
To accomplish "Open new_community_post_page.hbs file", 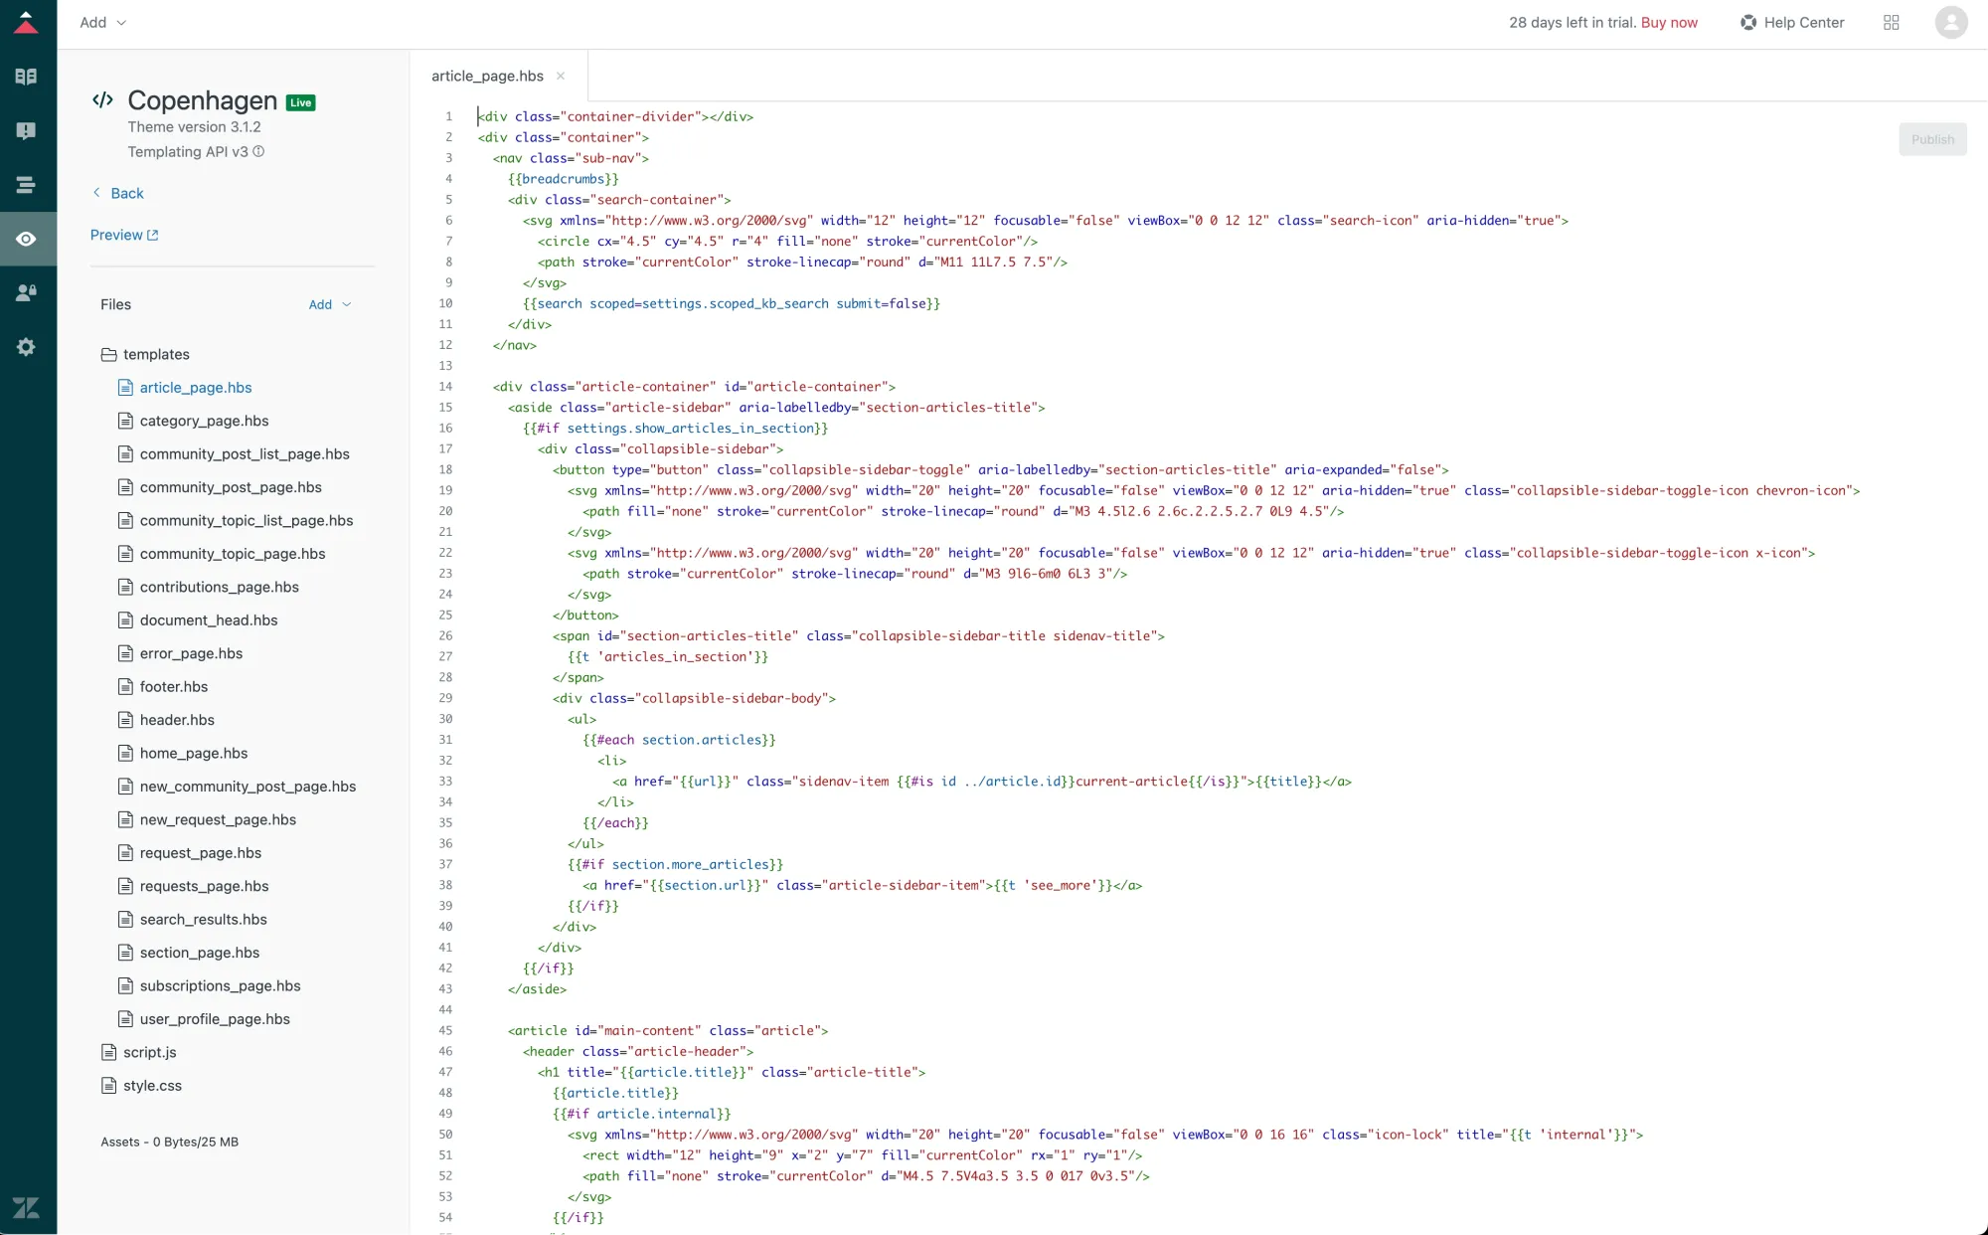I will pos(237,787).
